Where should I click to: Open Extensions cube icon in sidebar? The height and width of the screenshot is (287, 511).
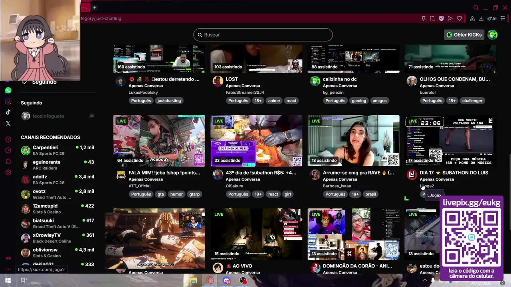click(x=8, y=161)
